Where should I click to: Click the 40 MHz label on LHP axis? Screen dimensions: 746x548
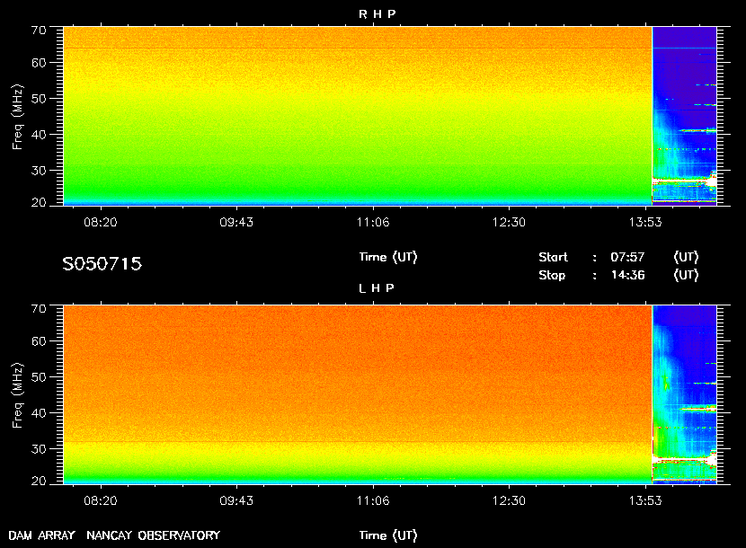pos(39,413)
